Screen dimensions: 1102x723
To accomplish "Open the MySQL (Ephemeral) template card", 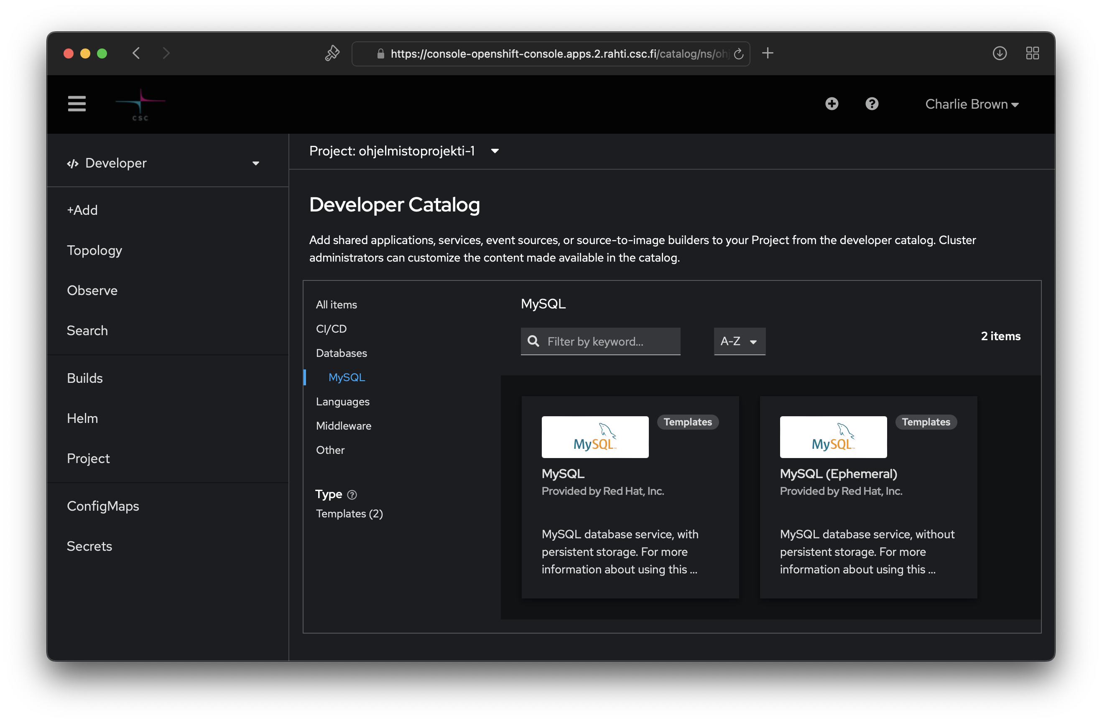I will [868, 496].
